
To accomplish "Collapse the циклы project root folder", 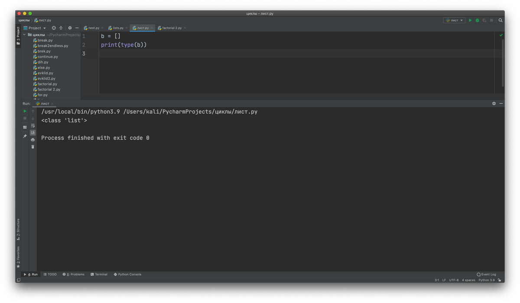I will pyautogui.click(x=24, y=35).
